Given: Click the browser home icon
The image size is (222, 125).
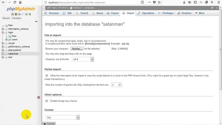Looking at the screenshot, I should [x=20, y=2].
